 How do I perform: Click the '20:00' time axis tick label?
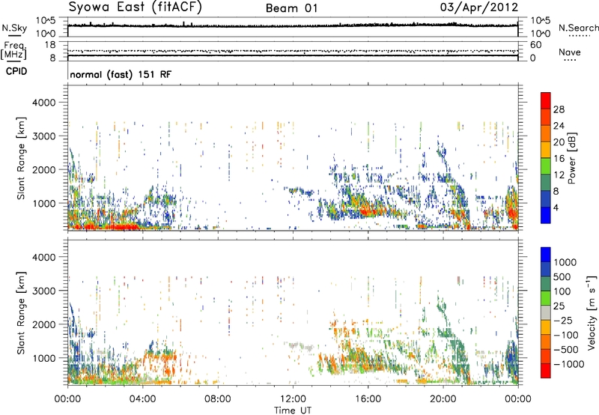click(x=443, y=399)
